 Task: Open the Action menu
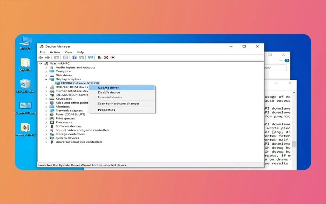(55, 52)
